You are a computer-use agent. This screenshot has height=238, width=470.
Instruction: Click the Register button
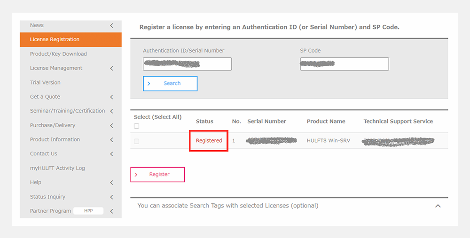[157, 175]
